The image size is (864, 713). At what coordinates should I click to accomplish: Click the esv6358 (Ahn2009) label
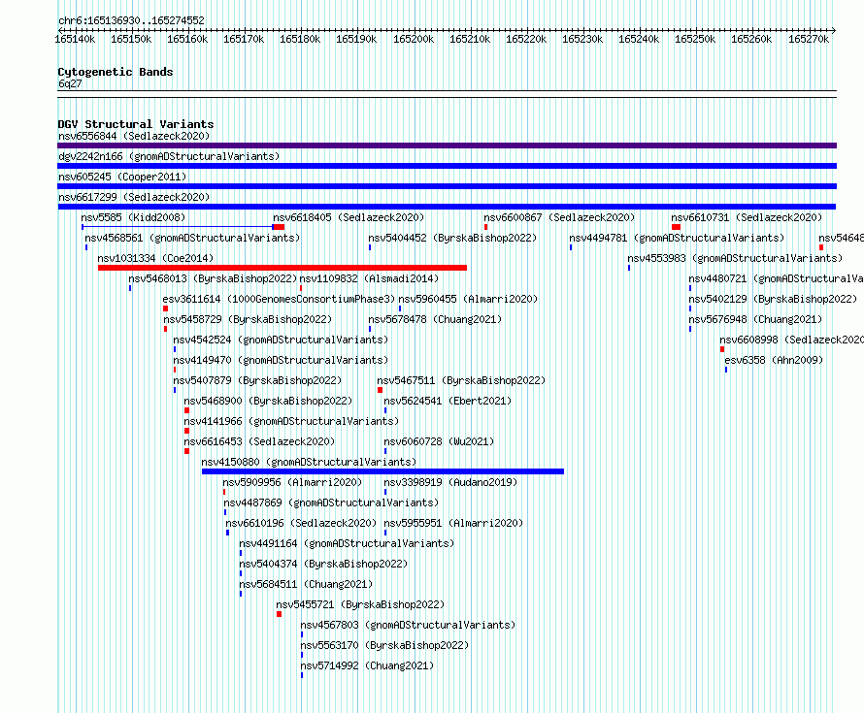pyautogui.click(x=774, y=360)
